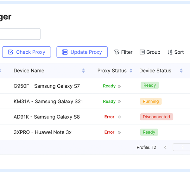This screenshot has height=173, width=190.
Task: Click the Check Proxy button
Action: 27,52
